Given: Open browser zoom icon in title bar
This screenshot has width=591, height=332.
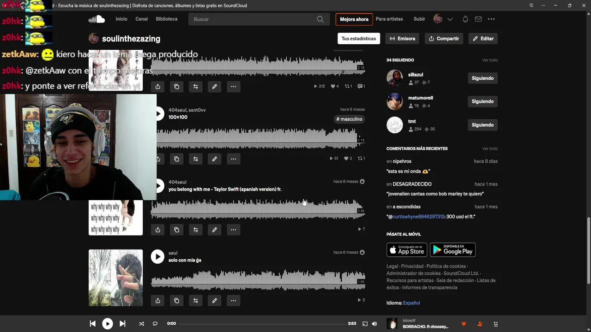Looking at the screenshot, I should click(531, 6).
